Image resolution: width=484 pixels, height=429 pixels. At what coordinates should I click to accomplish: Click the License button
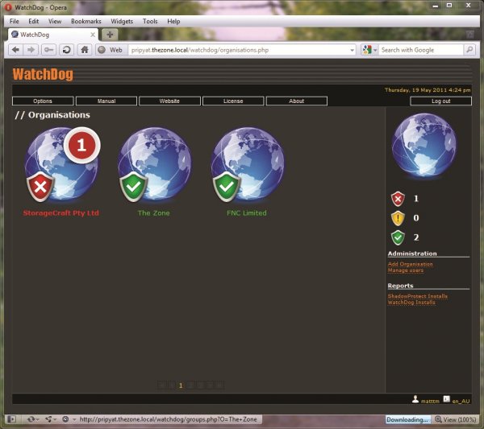(233, 101)
